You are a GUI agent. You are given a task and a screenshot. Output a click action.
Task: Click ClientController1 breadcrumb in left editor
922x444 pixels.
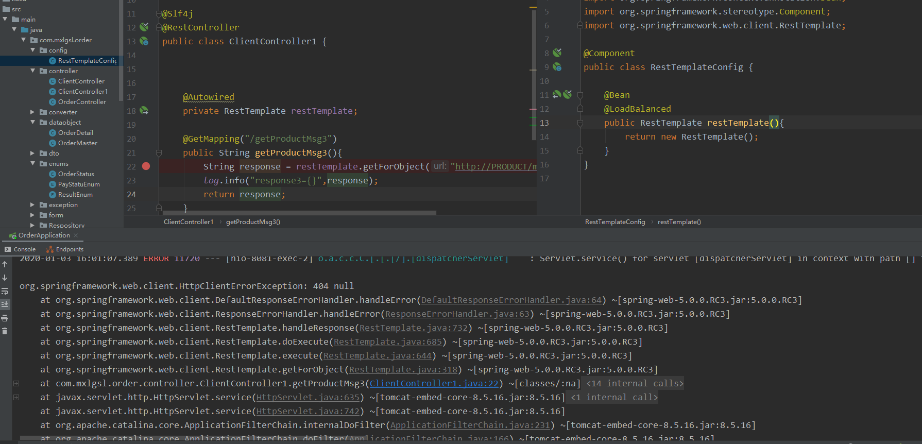188,222
